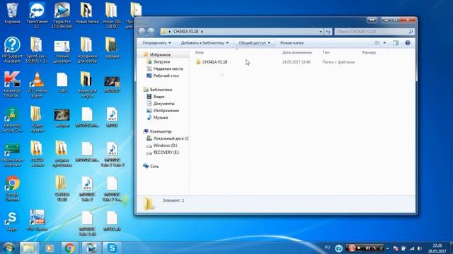Image resolution: width=453 pixels, height=254 pixels.
Task: Sort by Имя column header
Action: 200,52
